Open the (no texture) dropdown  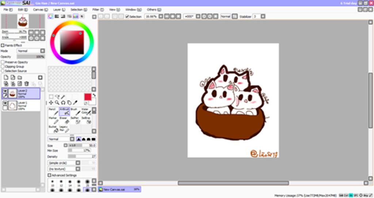pos(78,169)
